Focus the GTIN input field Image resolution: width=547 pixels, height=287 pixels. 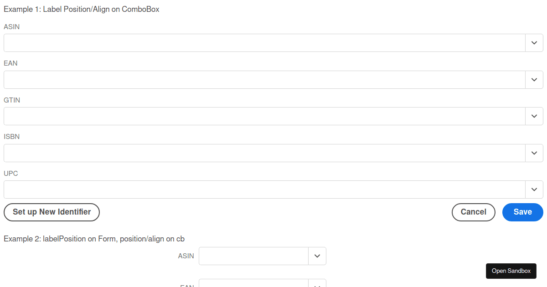click(264, 116)
